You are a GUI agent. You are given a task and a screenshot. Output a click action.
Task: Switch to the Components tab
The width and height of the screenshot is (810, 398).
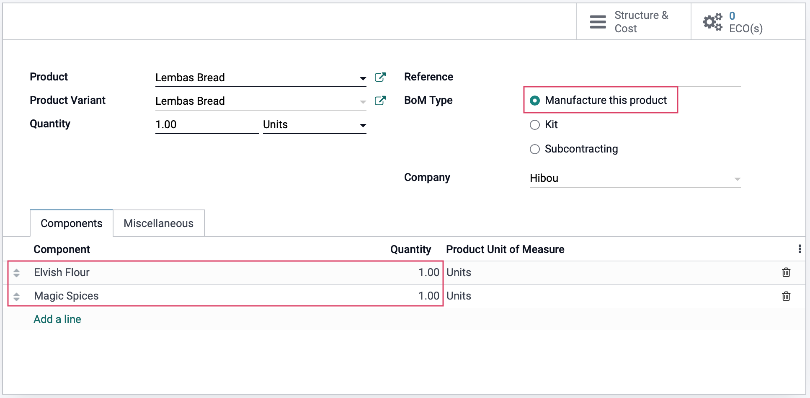tap(72, 223)
